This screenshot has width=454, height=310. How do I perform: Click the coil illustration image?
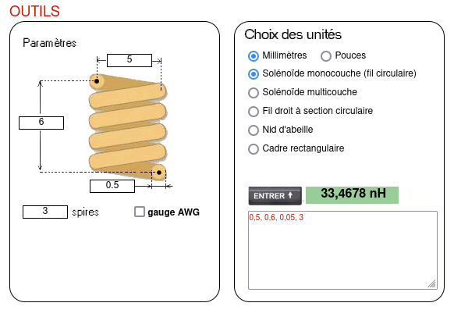point(128,126)
